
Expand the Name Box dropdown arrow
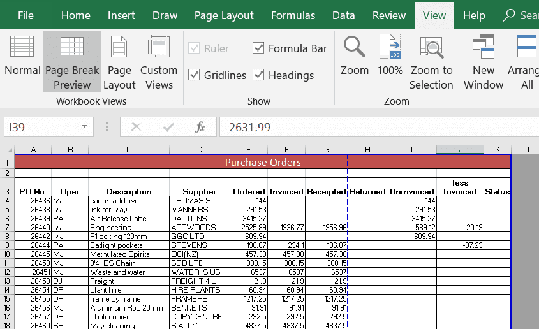click(84, 126)
